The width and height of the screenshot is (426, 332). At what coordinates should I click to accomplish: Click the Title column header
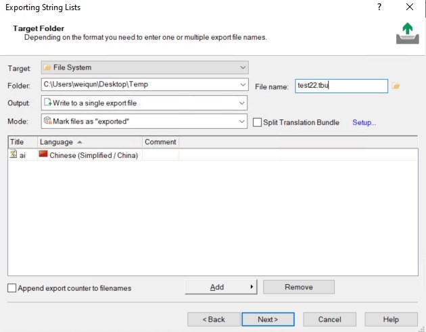(x=18, y=142)
